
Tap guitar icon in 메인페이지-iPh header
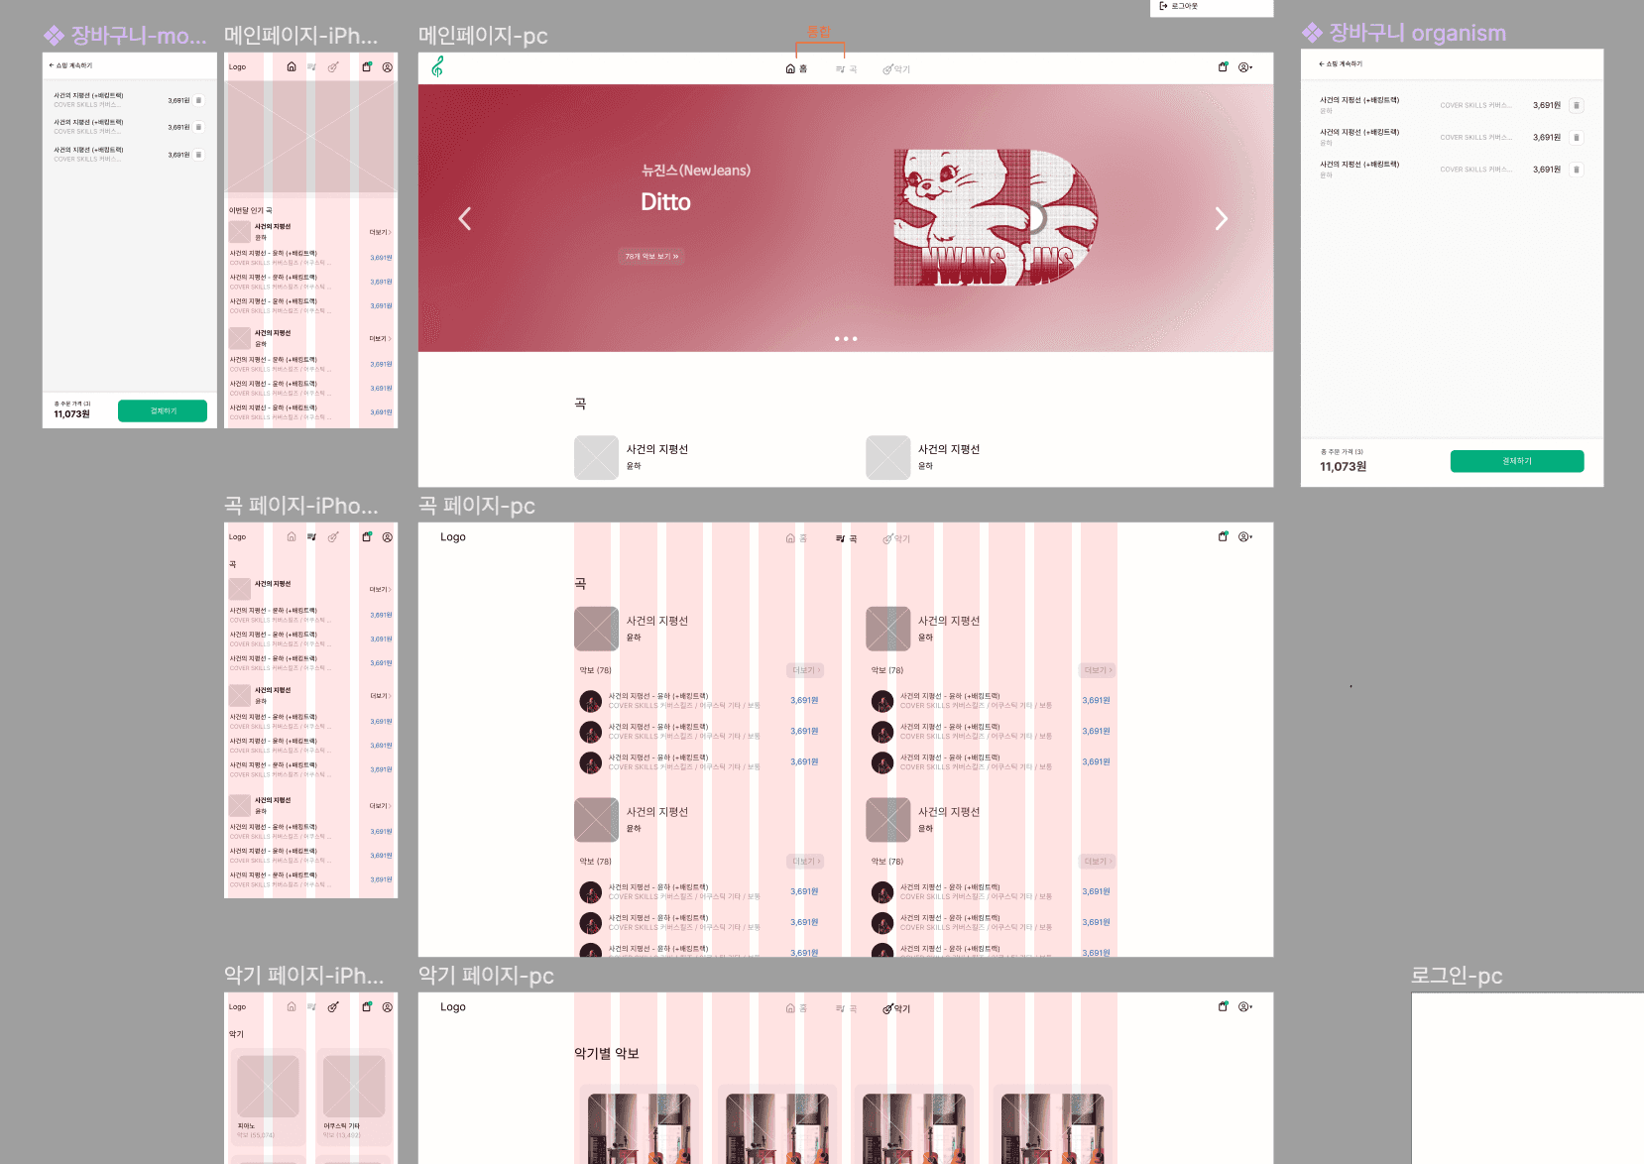click(333, 67)
